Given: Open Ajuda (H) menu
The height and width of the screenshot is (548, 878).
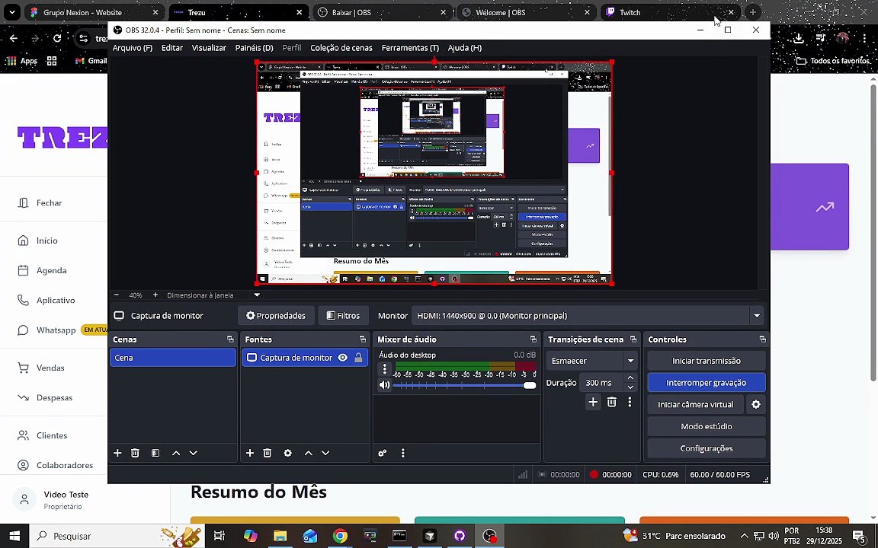Looking at the screenshot, I should pos(465,48).
